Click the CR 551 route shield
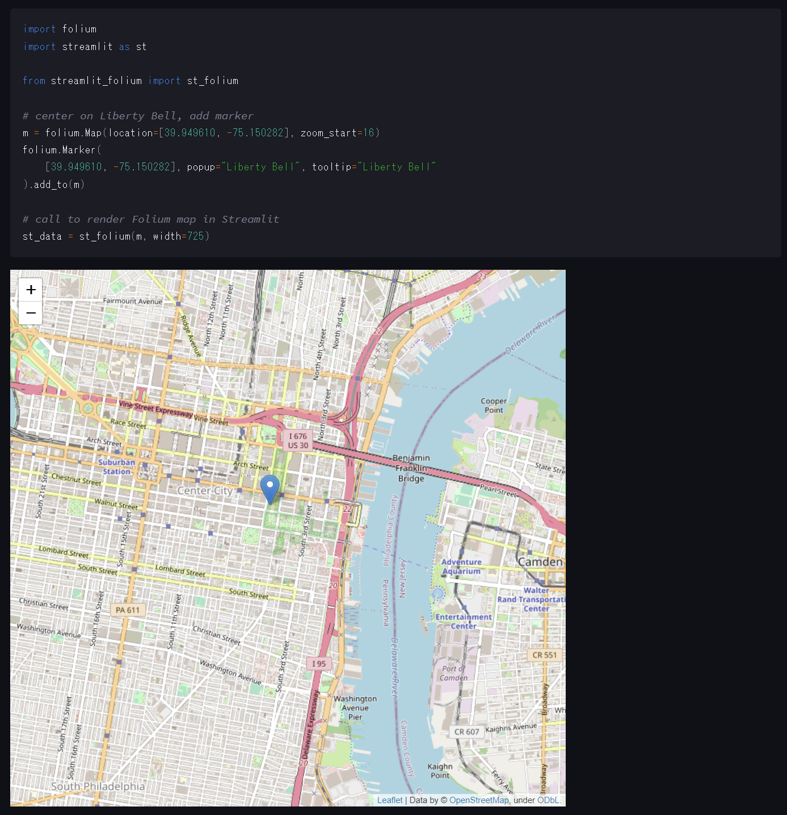The height and width of the screenshot is (815, 787). point(545,655)
